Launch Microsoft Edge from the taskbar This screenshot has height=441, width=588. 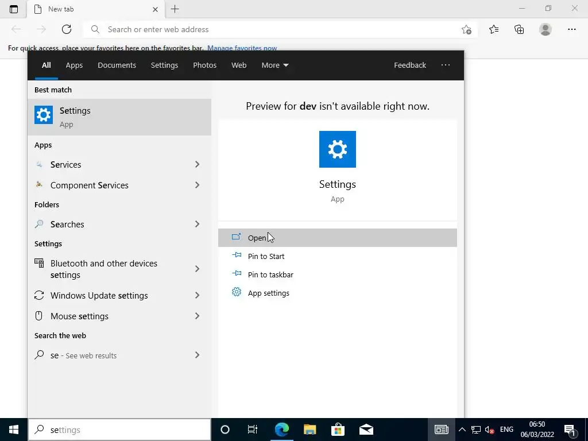(x=281, y=430)
